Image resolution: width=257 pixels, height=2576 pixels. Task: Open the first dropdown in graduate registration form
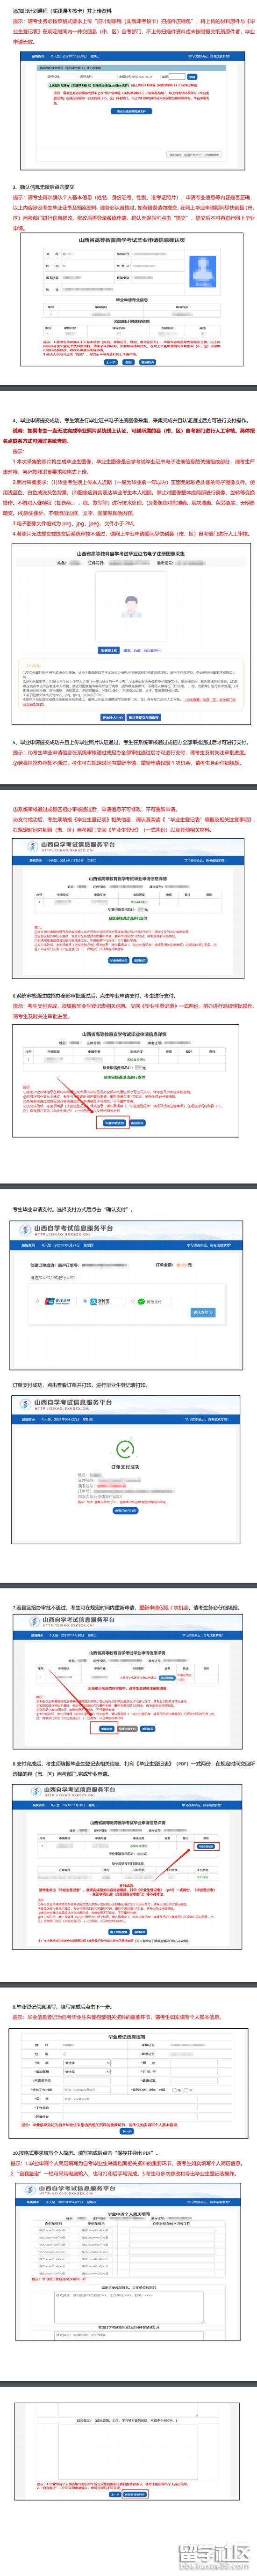(86, 2063)
